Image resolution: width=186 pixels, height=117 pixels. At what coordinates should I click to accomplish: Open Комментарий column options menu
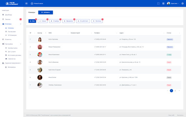[x=91, y=33]
